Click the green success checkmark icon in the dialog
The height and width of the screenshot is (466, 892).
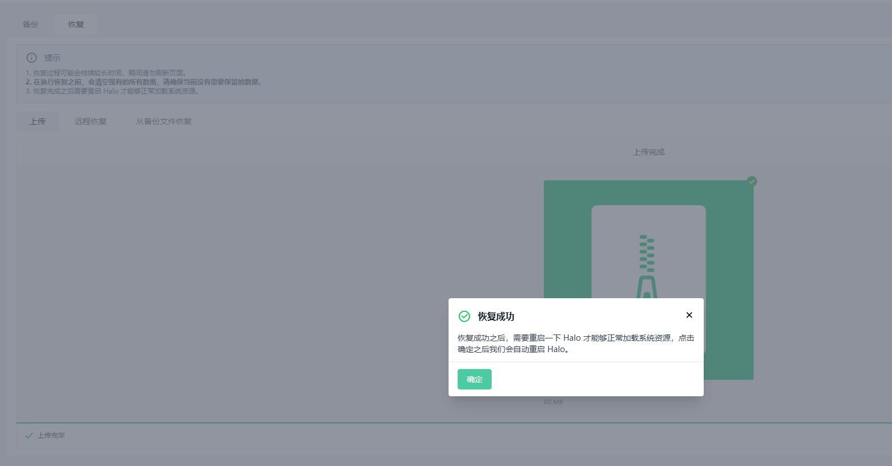(x=464, y=316)
